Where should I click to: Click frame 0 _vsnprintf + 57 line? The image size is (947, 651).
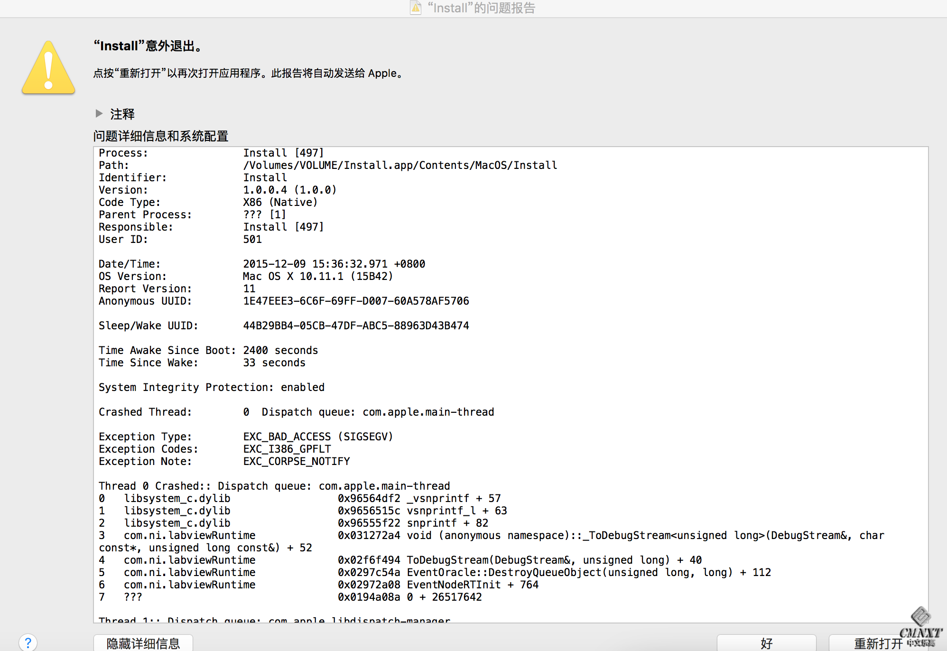click(300, 498)
